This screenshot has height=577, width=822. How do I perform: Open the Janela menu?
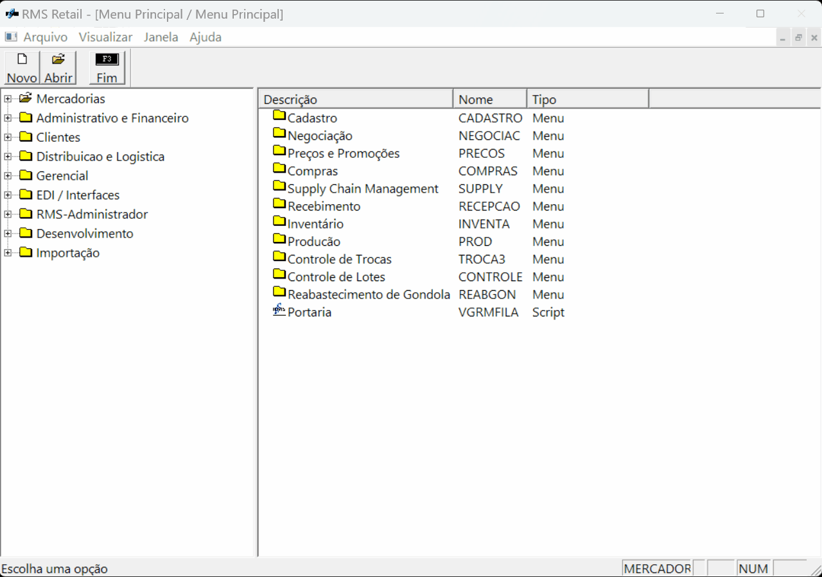(161, 37)
